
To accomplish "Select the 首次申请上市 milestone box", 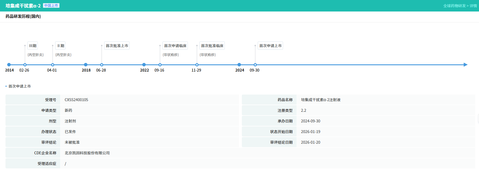I will pos(270,46).
